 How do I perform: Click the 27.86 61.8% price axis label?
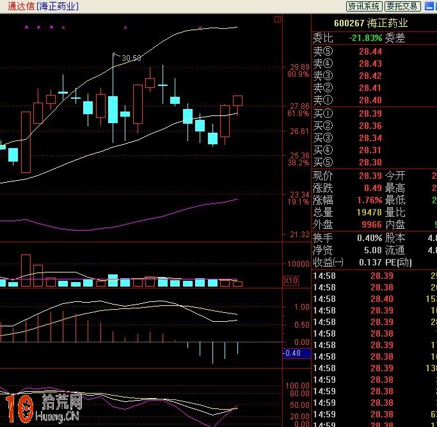point(299,110)
